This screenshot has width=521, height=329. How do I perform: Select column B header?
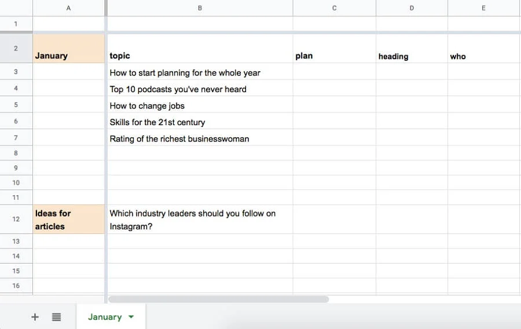(200, 8)
